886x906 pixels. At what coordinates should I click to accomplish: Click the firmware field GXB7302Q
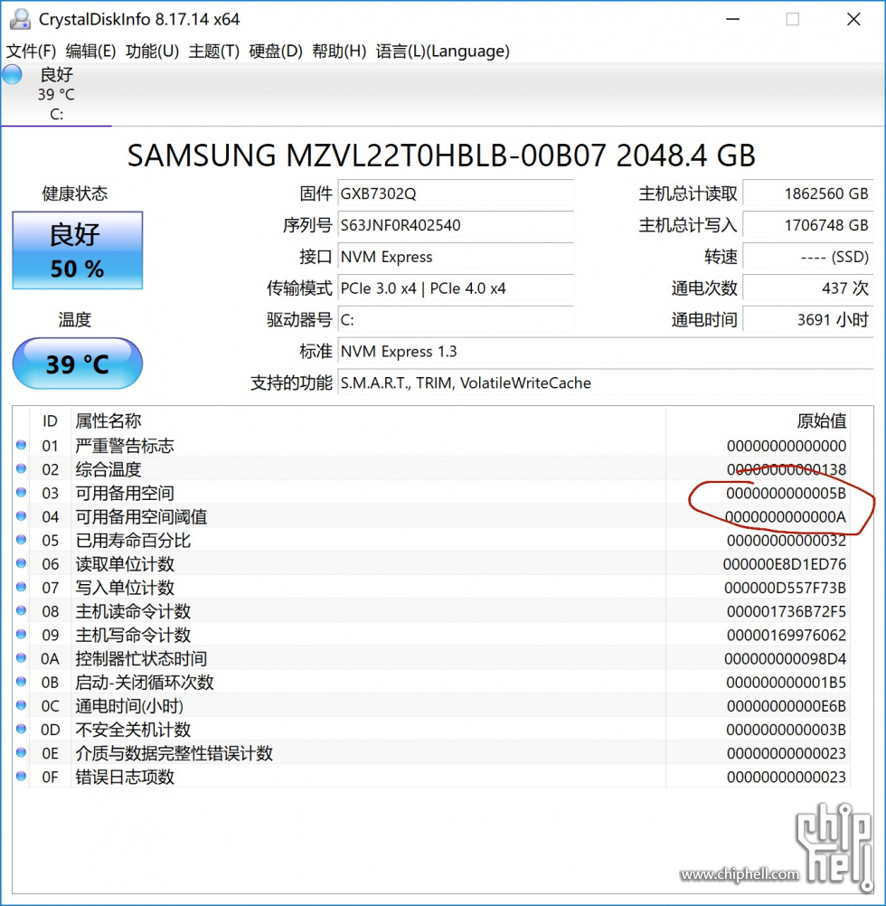(x=456, y=193)
